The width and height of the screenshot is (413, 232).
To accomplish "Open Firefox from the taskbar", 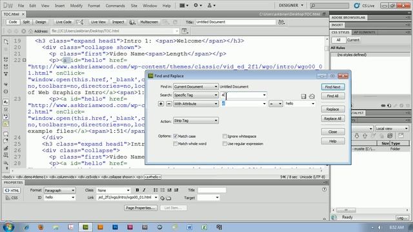I will pyautogui.click(x=41, y=227).
